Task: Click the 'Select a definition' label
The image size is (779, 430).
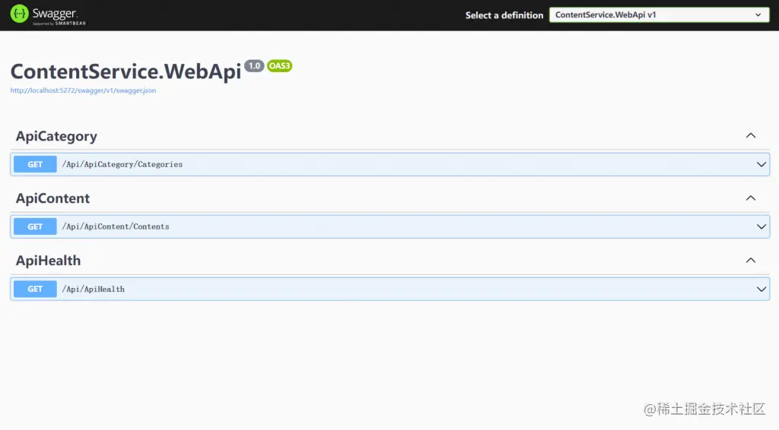Action: click(504, 15)
